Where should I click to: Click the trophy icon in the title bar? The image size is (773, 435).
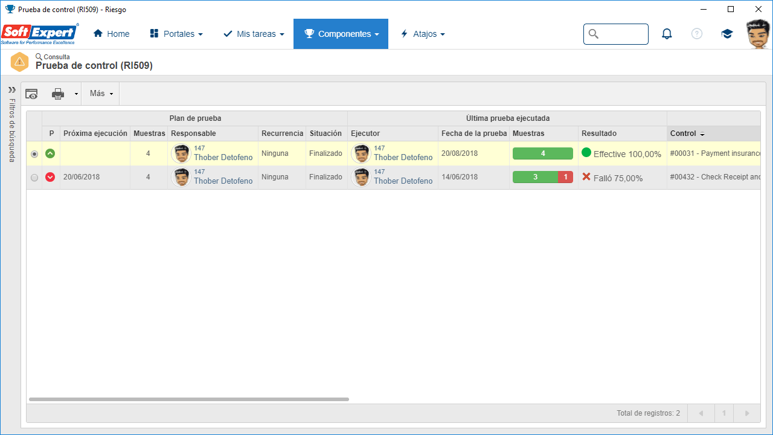click(x=10, y=9)
